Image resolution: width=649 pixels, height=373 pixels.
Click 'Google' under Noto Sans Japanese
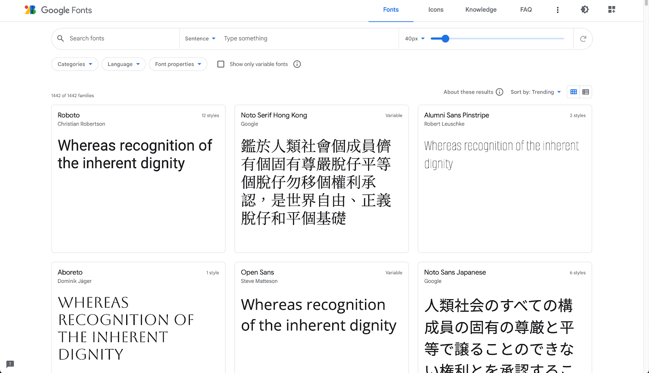tap(433, 281)
